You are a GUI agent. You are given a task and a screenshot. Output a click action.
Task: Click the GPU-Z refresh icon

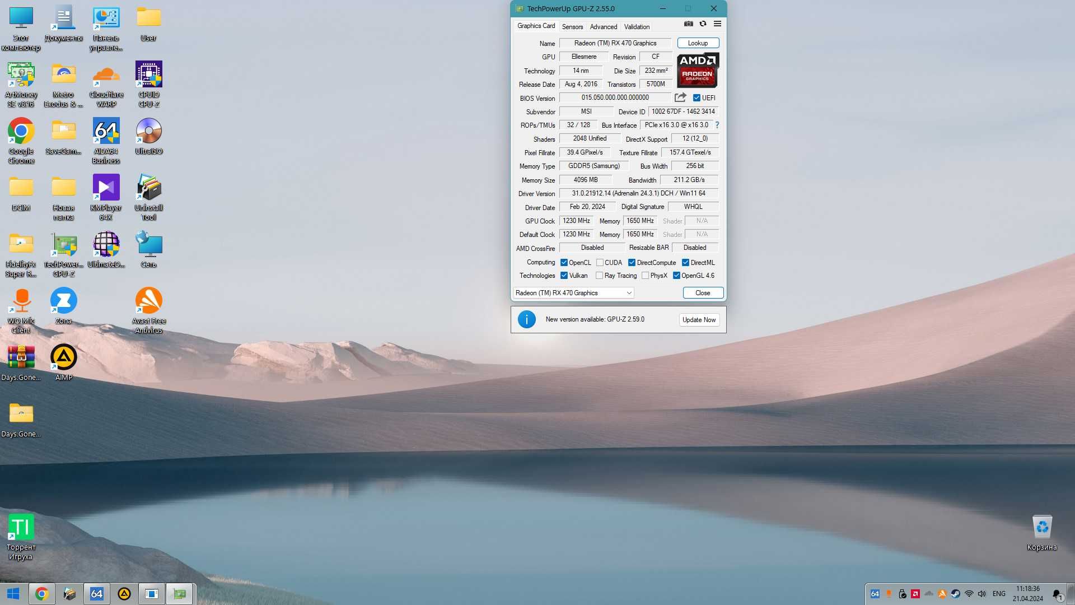click(x=703, y=24)
